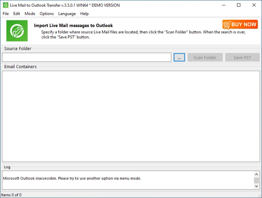Screen dimensions: 262x198
Task: Click the Log scrollbar up arrow
Action: [256, 174]
